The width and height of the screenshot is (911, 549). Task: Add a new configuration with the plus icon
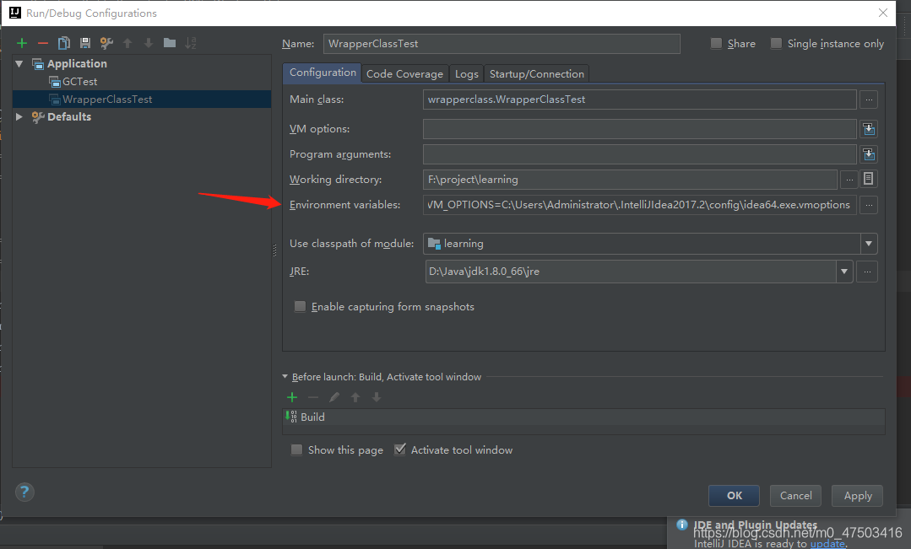click(22, 43)
